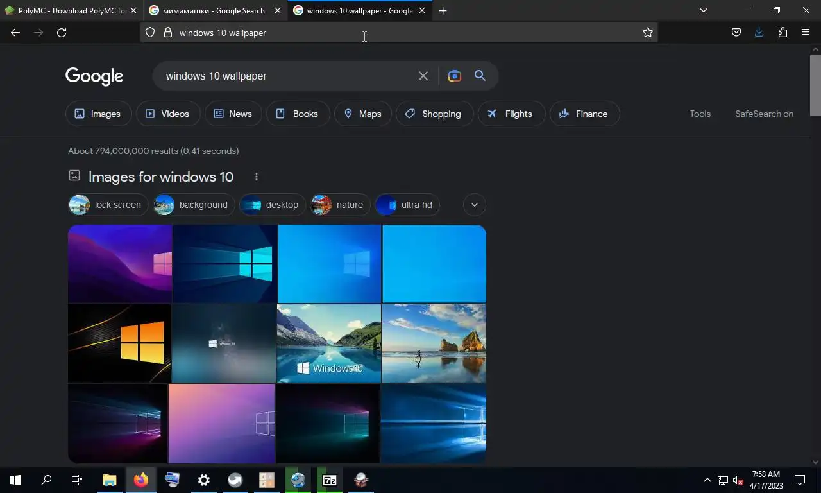Filter images by background chip
Image resolution: width=821 pixels, height=493 pixels.
[x=194, y=205]
